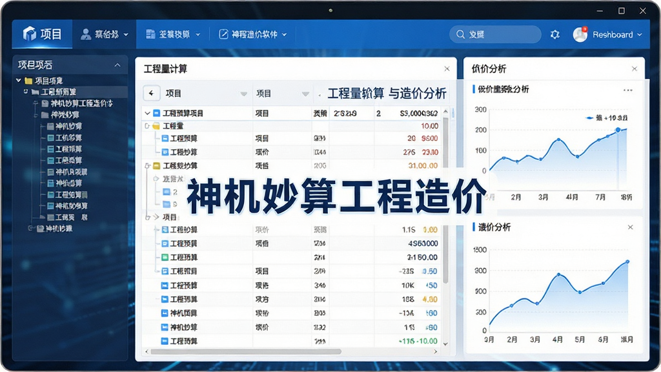Click the Reshboard profile avatar

pos(580,34)
